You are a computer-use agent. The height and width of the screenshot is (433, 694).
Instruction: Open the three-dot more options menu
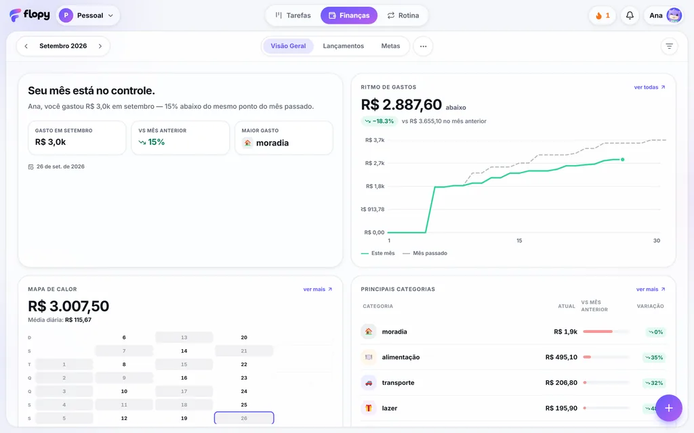(423, 47)
